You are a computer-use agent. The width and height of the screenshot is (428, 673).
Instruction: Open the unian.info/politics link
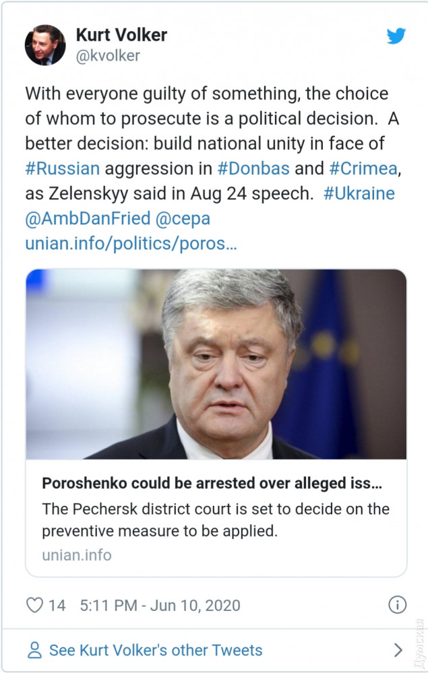[x=131, y=243]
